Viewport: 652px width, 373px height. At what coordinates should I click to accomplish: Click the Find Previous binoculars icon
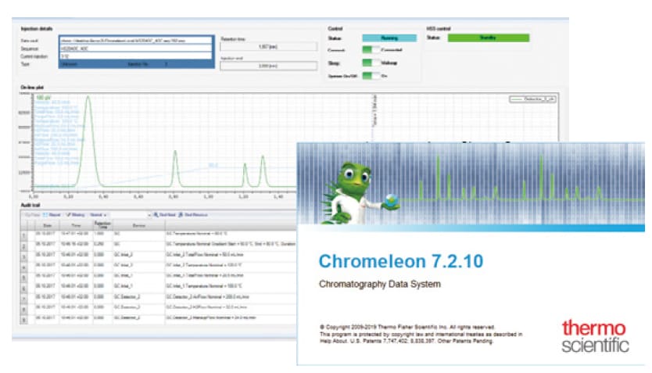coord(181,215)
